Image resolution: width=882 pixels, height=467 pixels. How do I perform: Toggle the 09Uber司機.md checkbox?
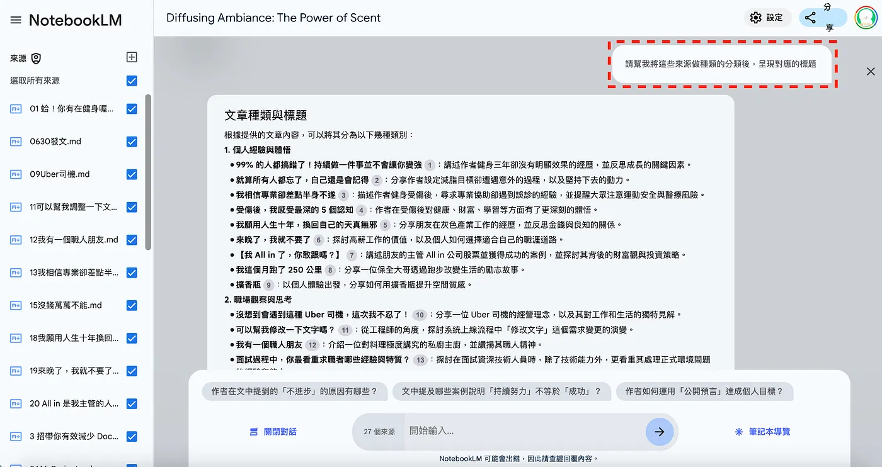(132, 174)
